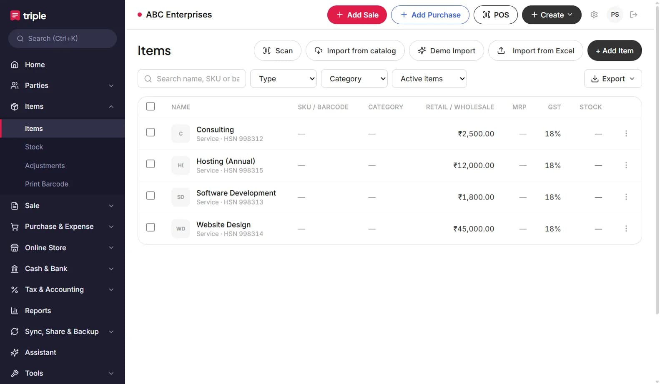
Task: Click the H( avatar of Hosting
Action: tap(181, 165)
